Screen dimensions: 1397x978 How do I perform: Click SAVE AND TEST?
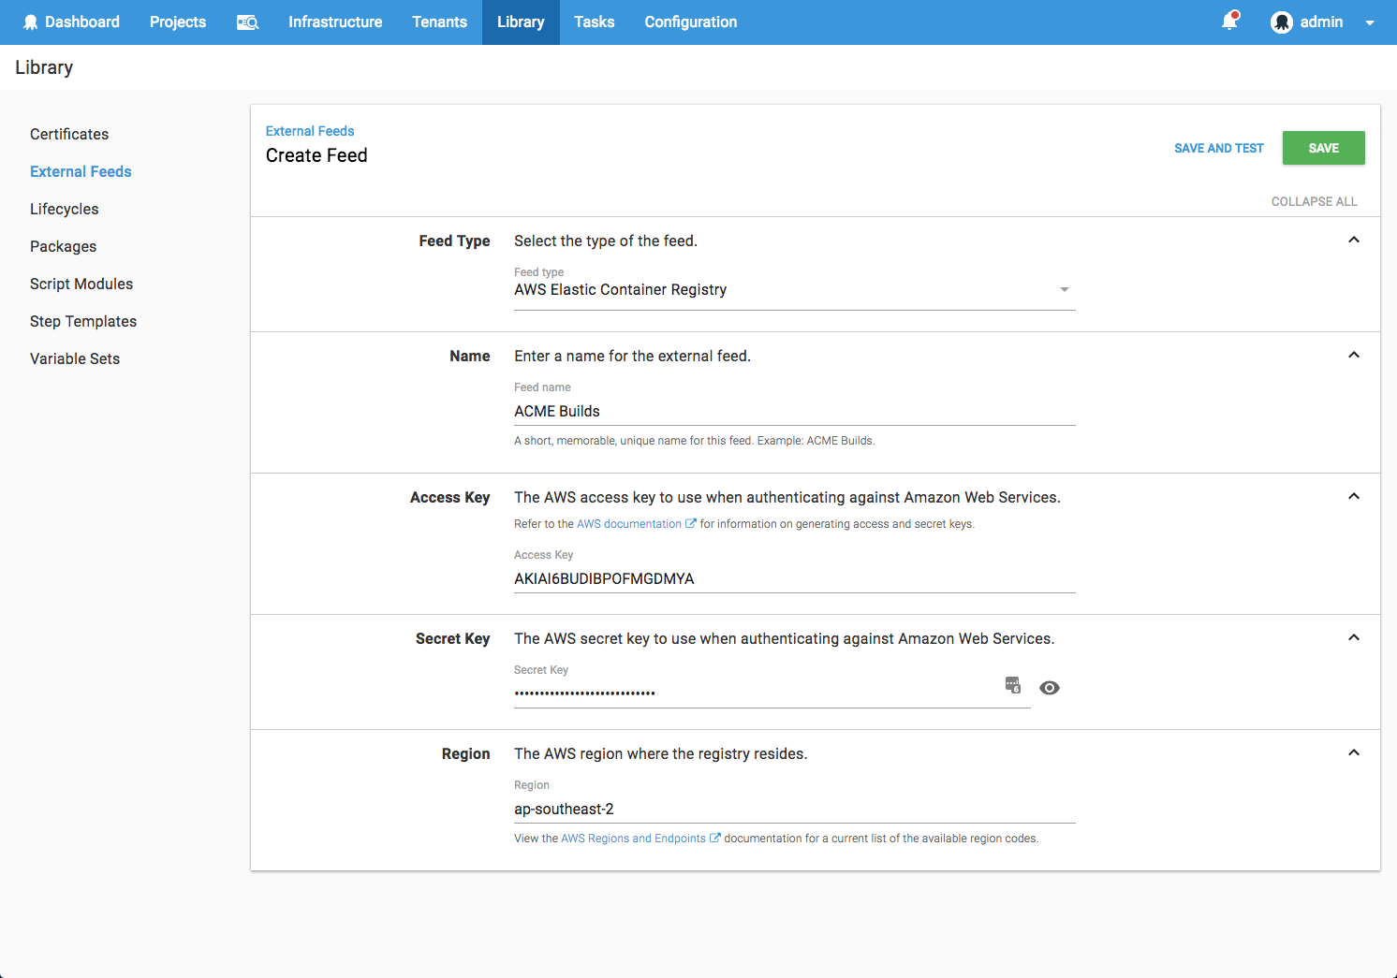1218,149
